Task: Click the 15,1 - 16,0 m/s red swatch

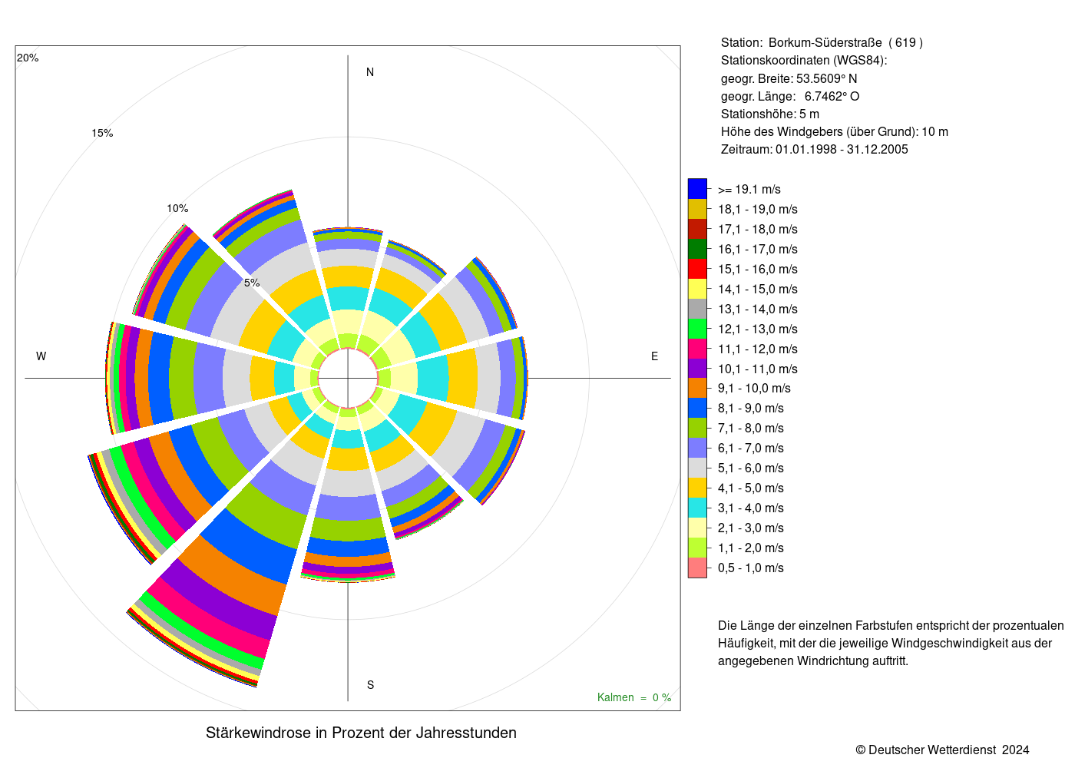Action: click(697, 269)
